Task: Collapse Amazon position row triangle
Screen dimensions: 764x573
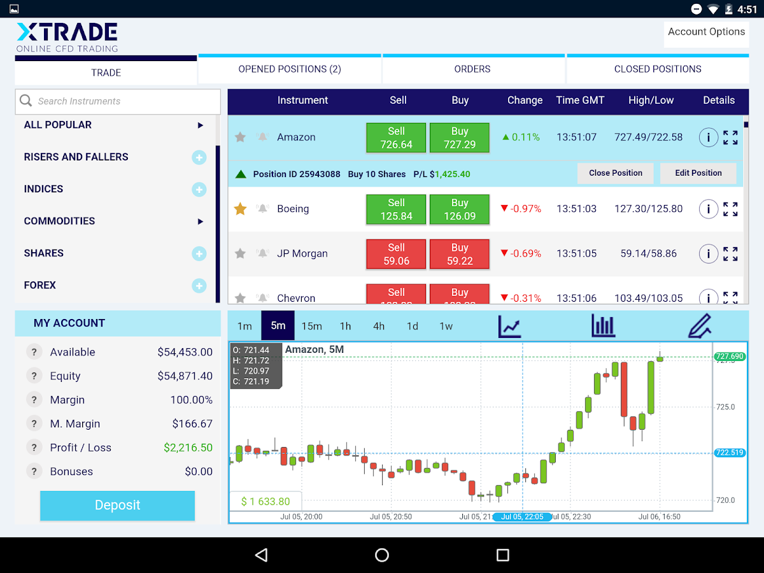Action: 241,174
